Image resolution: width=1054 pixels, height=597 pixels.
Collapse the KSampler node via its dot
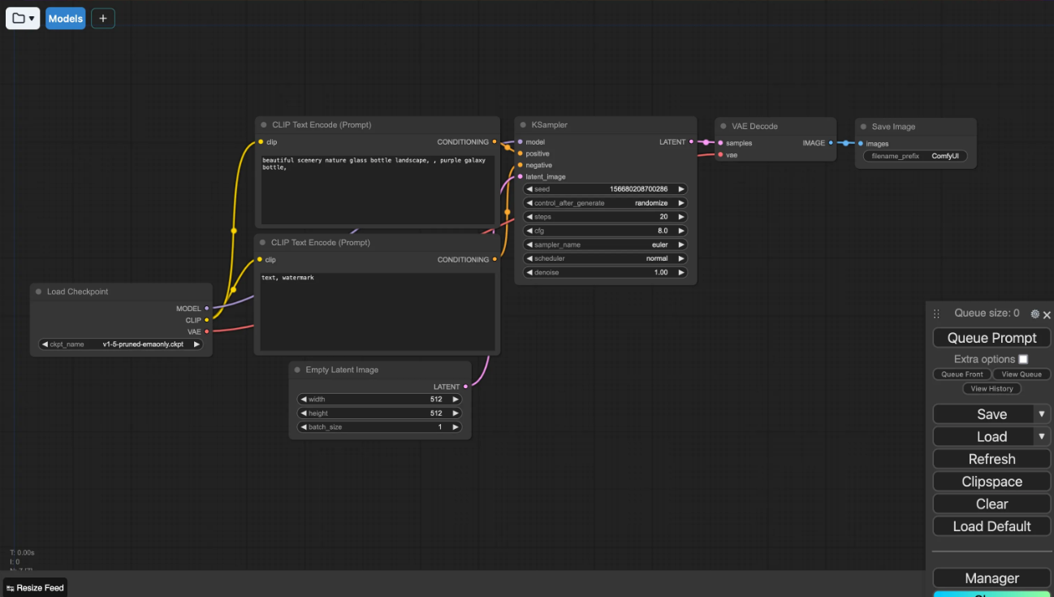pyautogui.click(x=522, y=125)
